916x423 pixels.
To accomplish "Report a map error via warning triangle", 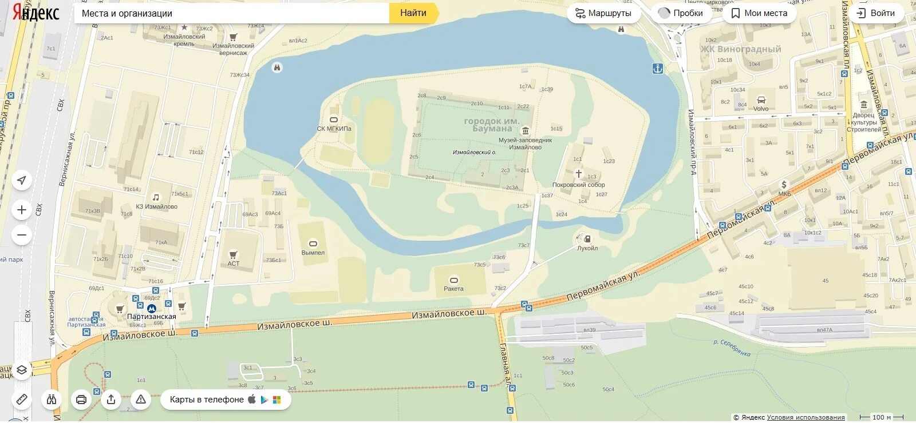I will point(141,399).
